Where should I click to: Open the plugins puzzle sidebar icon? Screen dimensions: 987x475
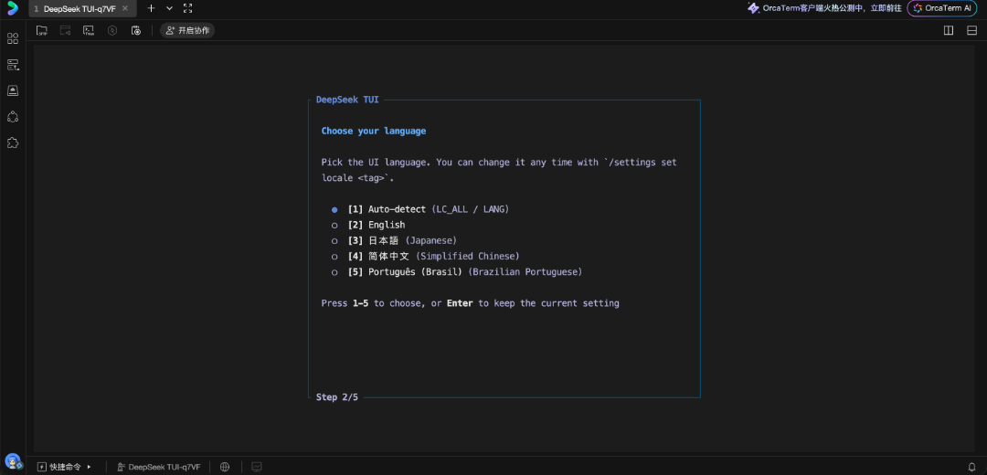[13, 142]
